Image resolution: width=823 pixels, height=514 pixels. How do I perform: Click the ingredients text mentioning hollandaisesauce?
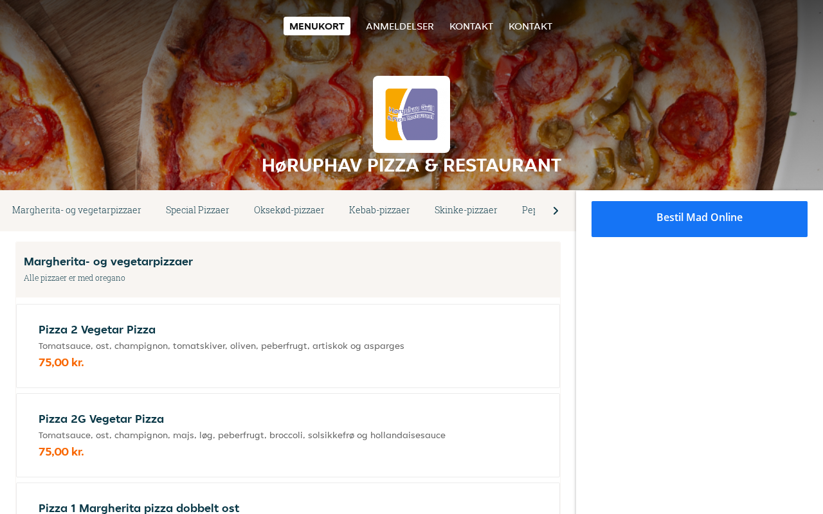[242, 435]
